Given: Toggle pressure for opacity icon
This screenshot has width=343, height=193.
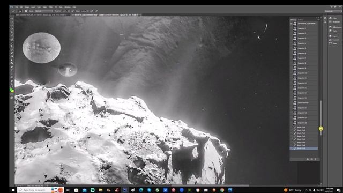Looking at the screenshot, I should click(73, 11).
